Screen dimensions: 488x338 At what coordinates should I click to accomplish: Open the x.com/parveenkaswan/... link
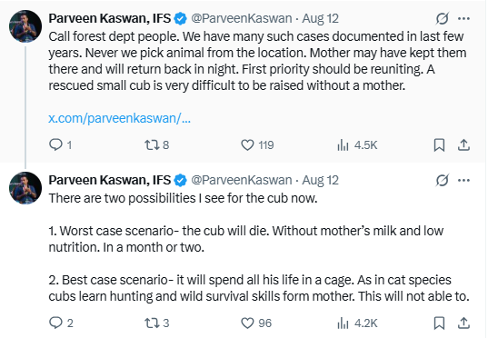coord(120,118)
